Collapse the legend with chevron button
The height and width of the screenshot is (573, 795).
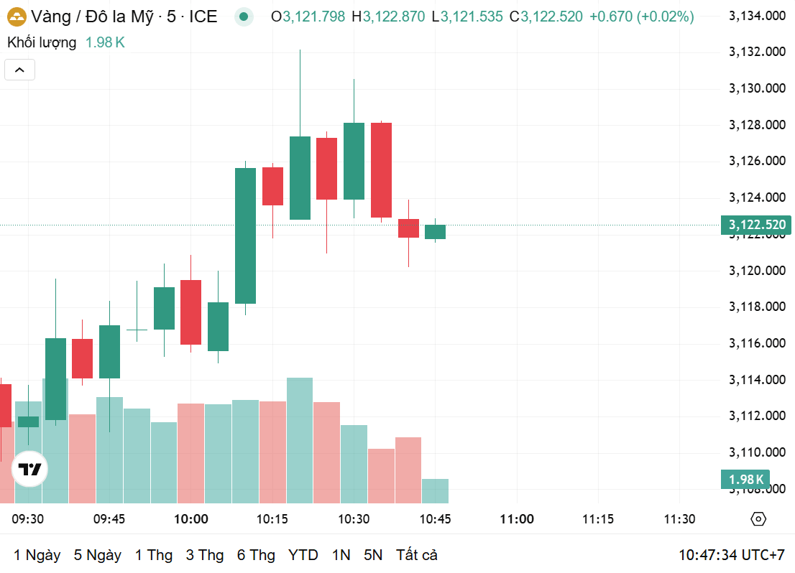20,70
